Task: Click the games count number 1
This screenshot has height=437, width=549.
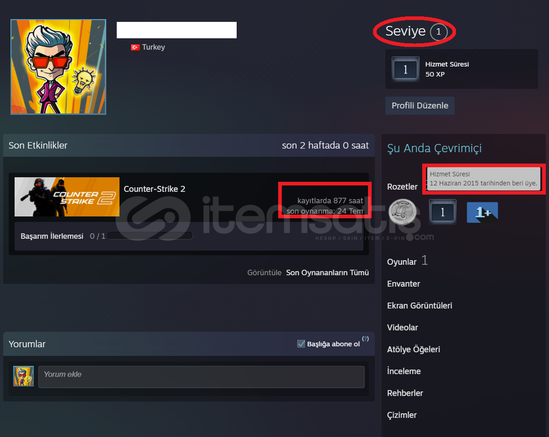Action: pos(425,260)
